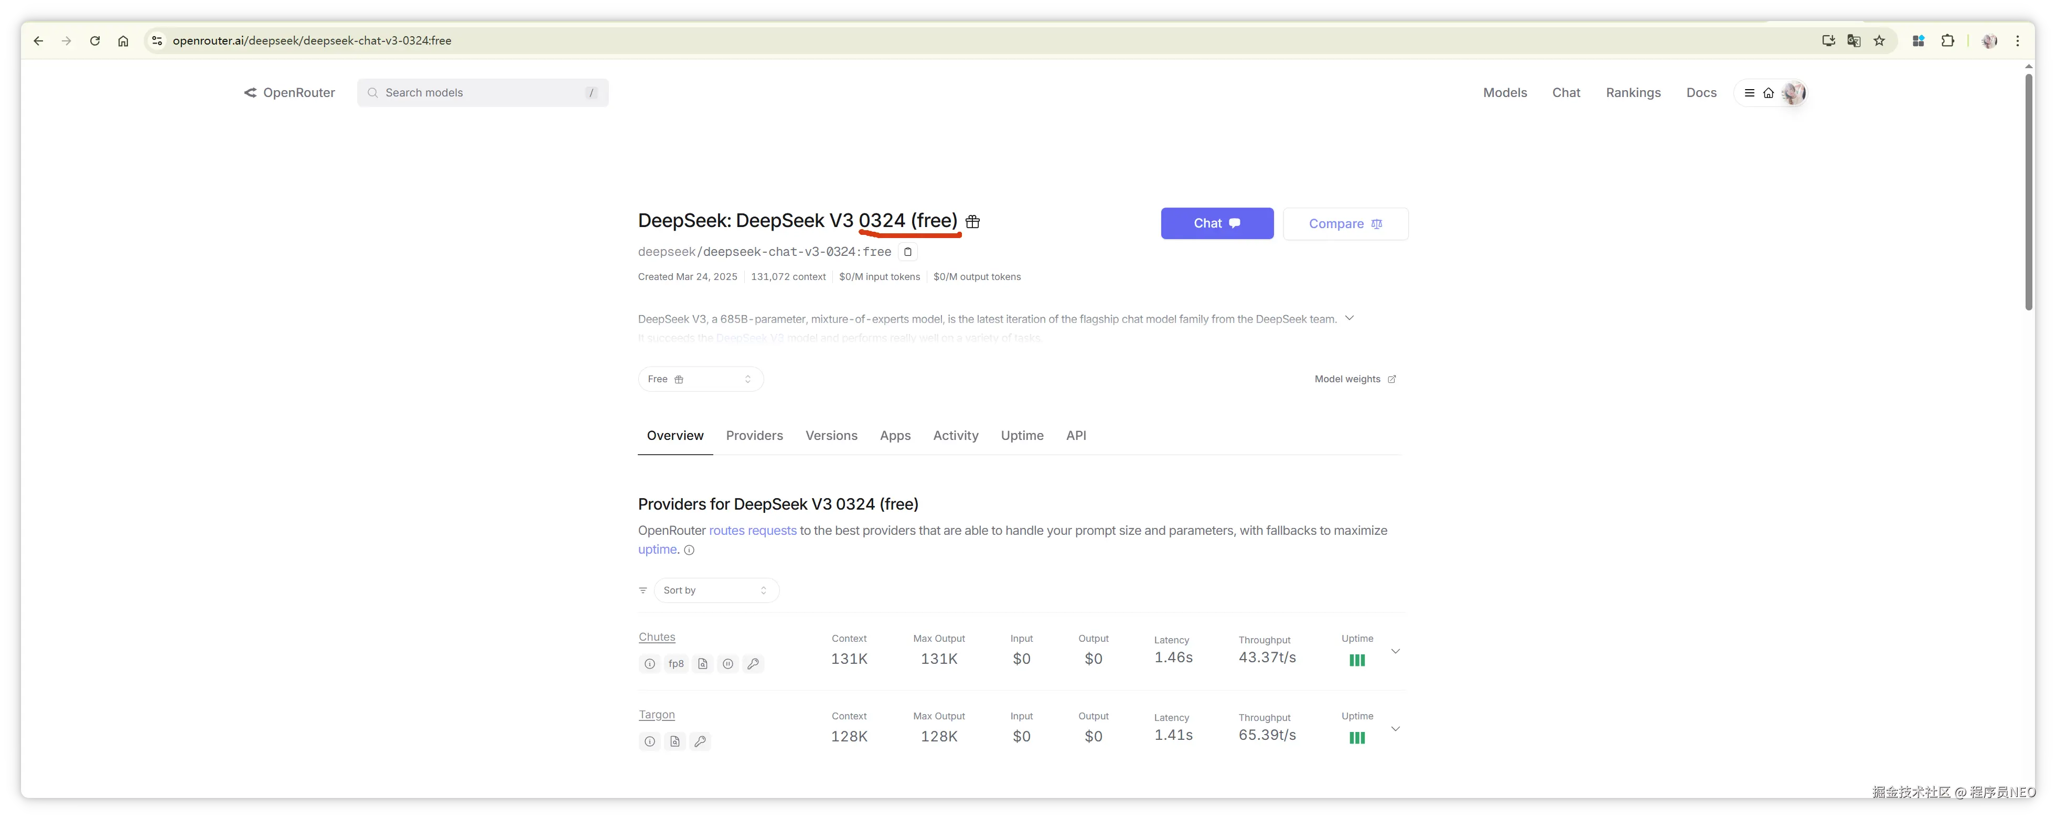
Task: Click the fp8 quantization badge
Action: pyautogui.click(x=676, y=664)
